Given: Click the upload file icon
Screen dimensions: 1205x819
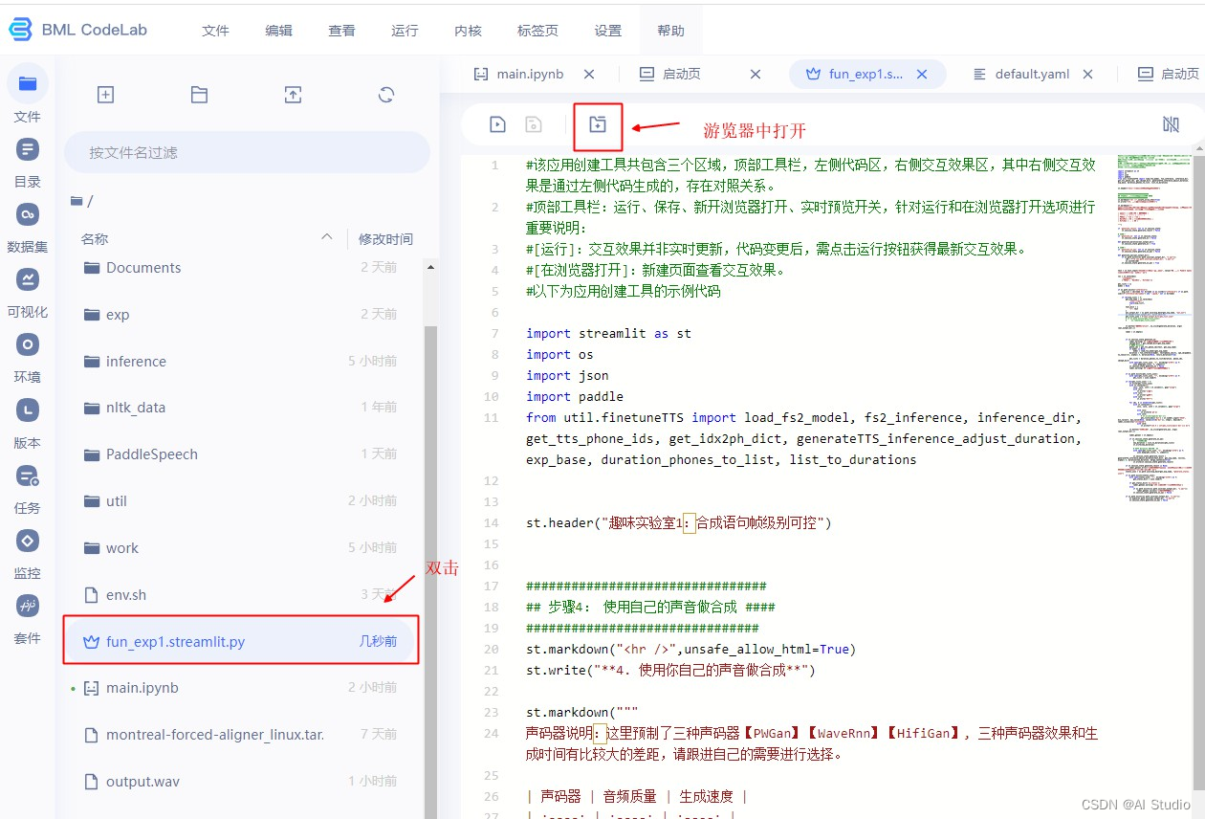Looking at the screenshot, I should tap(293, 95).
